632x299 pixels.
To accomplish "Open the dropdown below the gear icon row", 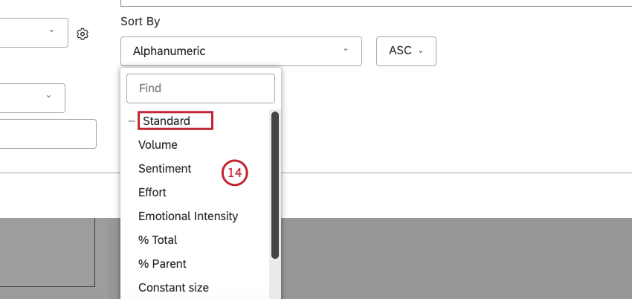I will point(32,97).
